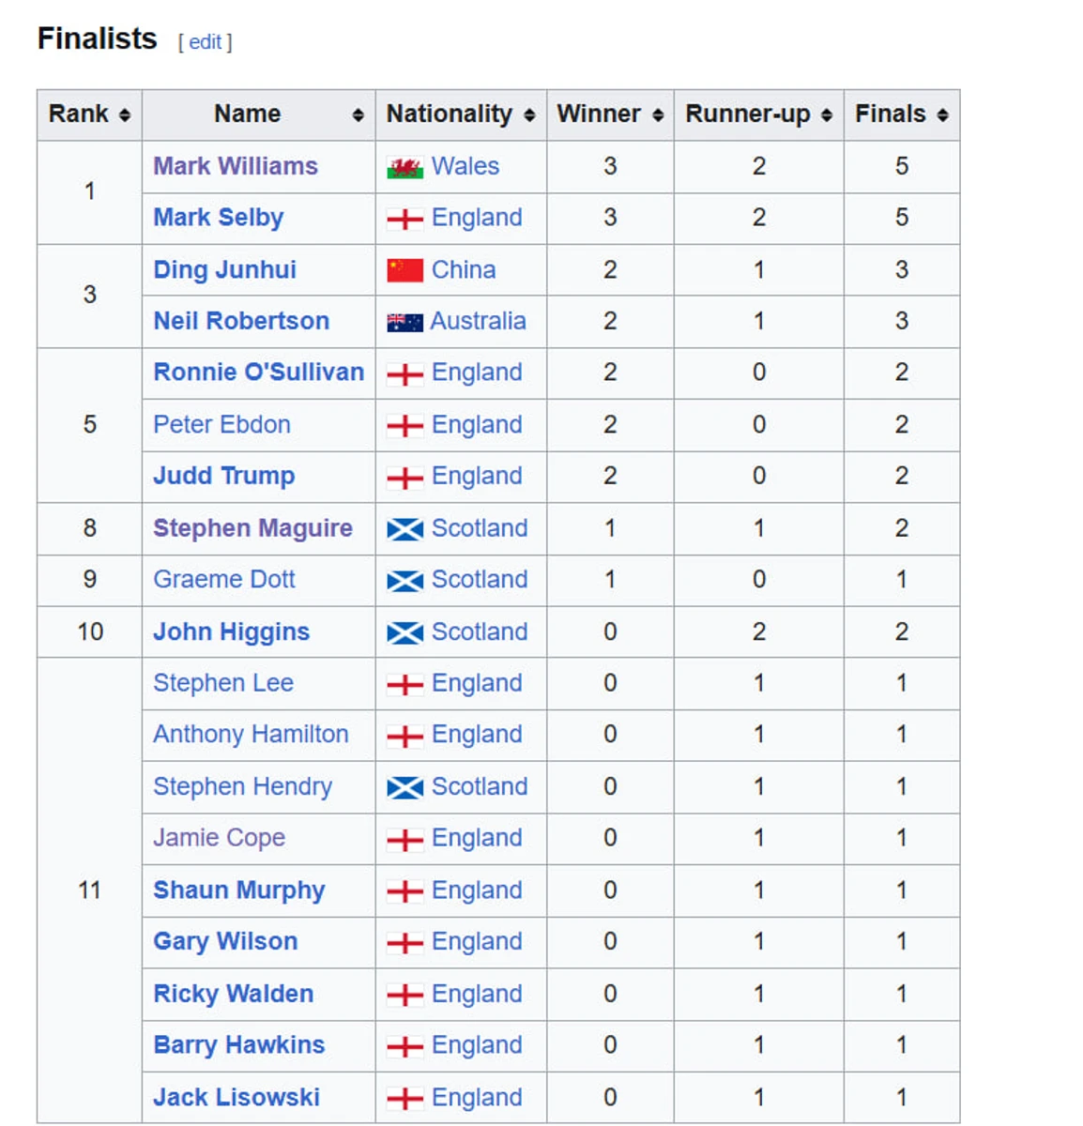
Task: Click the Judd Trump link
Action: pos(223,477)
